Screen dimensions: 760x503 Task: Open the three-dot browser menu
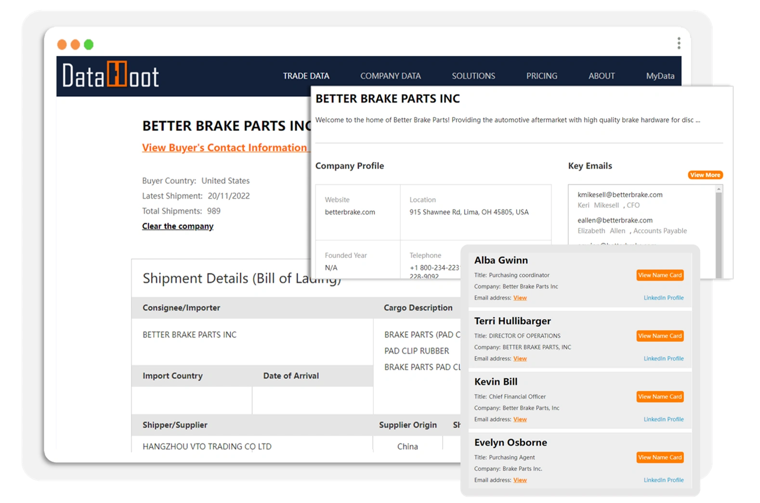pos(679,43)
